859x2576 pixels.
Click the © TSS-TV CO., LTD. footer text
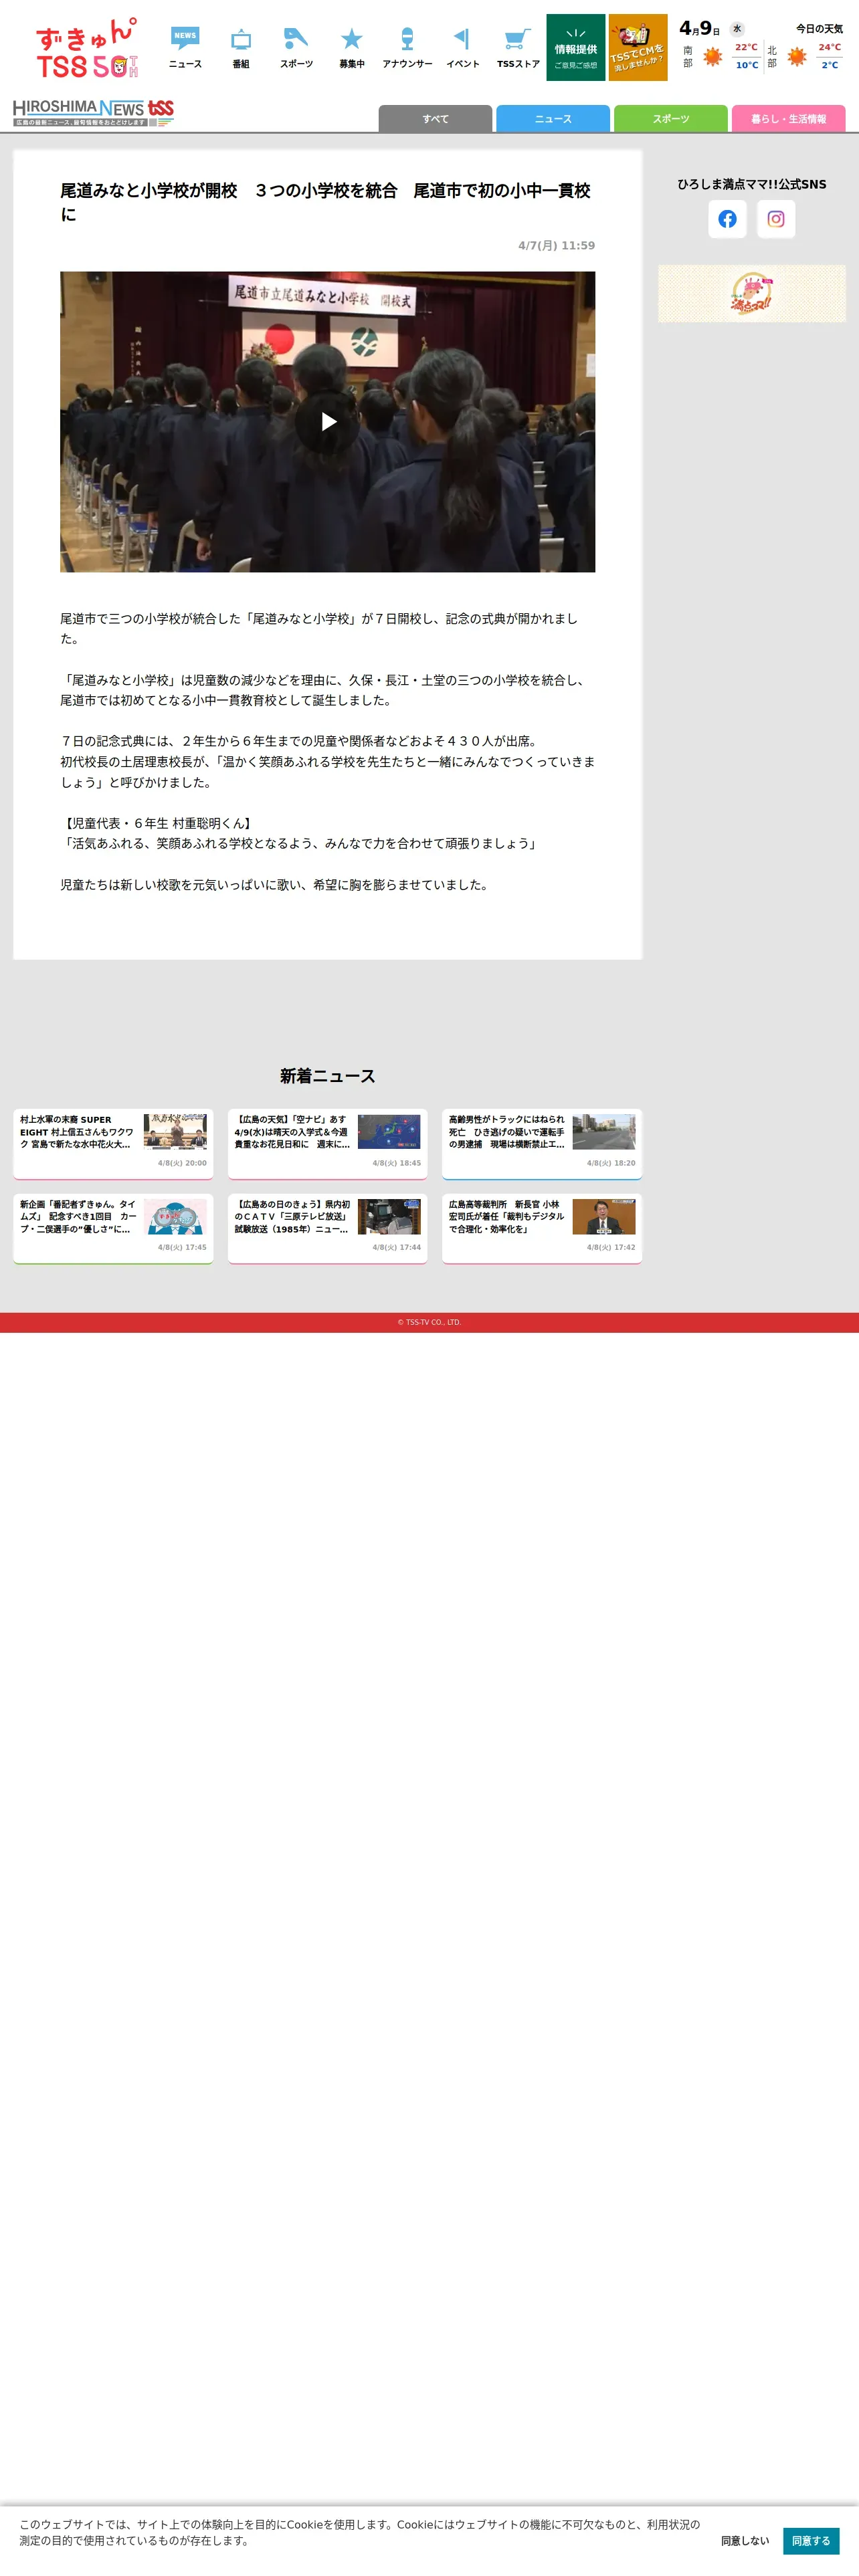click(x=429, y=1322)
